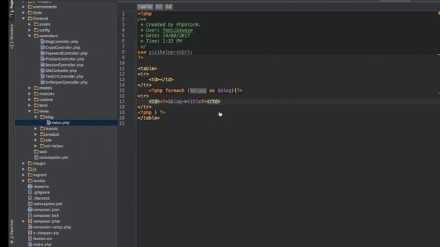Click the folder icon next to vendor
The height and width of the screenshot is (247, 440).
(x=30, y=180)
